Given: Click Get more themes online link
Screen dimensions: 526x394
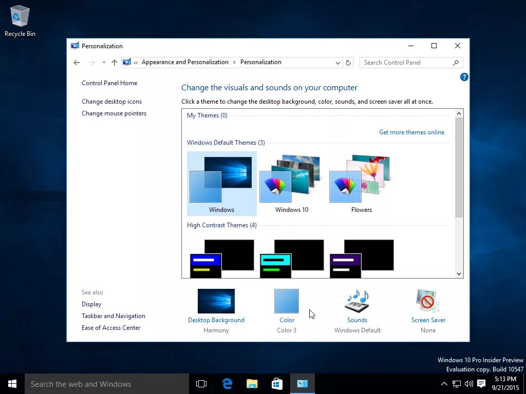Looking at the screenshot, I should [411, 132].
